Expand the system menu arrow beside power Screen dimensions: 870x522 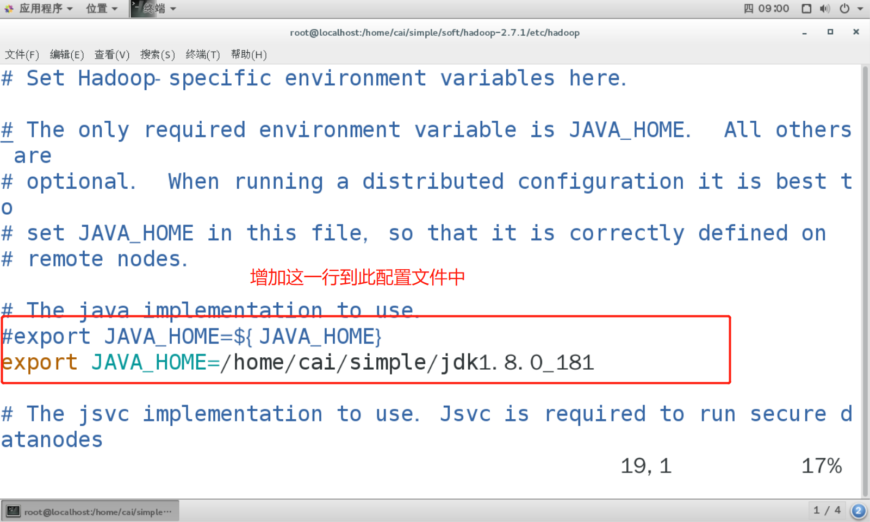[x=860, y=9]
